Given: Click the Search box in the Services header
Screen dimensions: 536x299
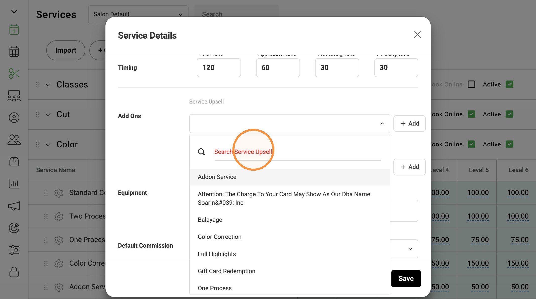Looking at the screenshot, I should pos(236,14).
